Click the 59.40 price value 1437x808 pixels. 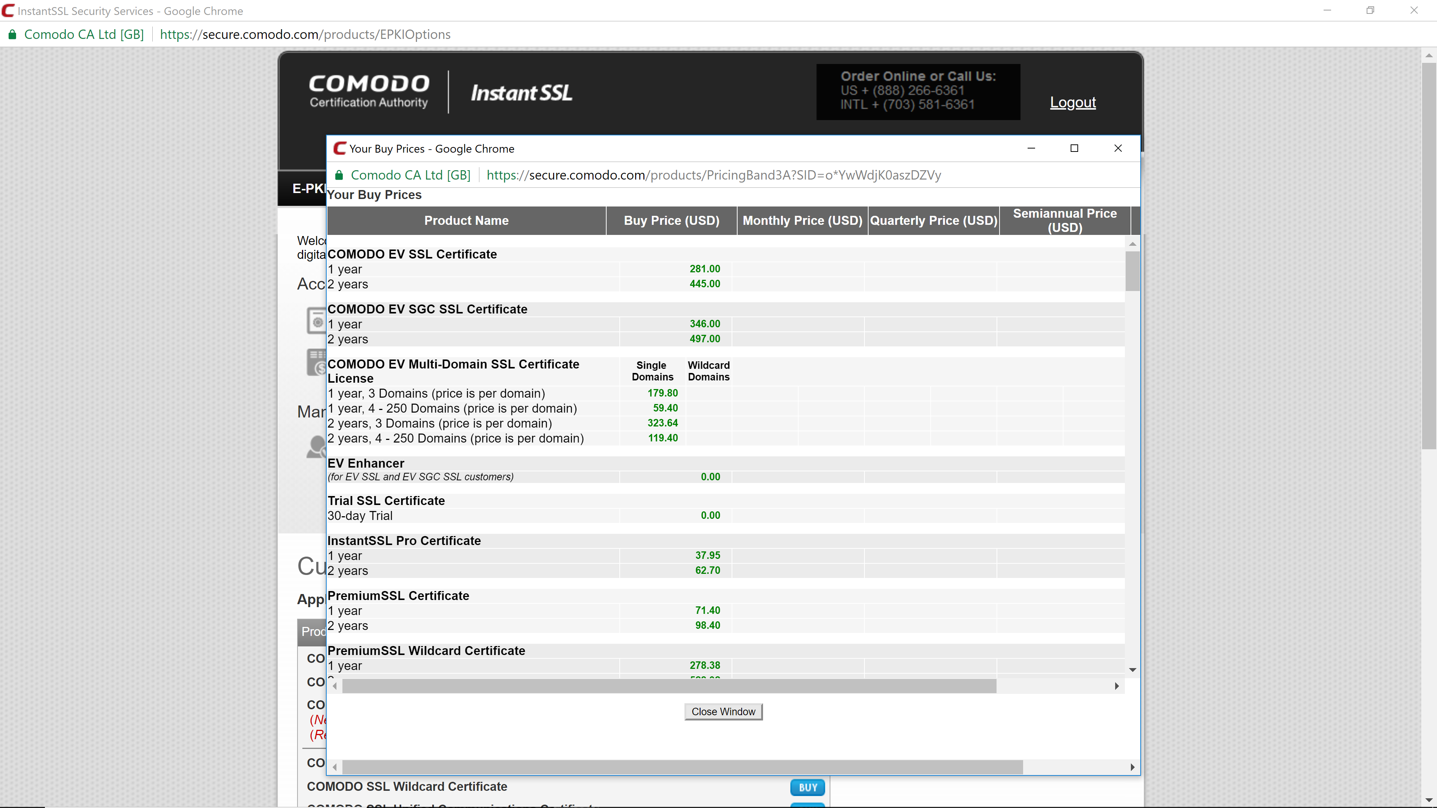click(665, 408)
